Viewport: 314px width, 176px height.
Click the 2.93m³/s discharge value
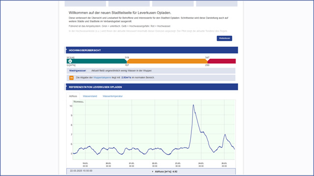[126, 77]
